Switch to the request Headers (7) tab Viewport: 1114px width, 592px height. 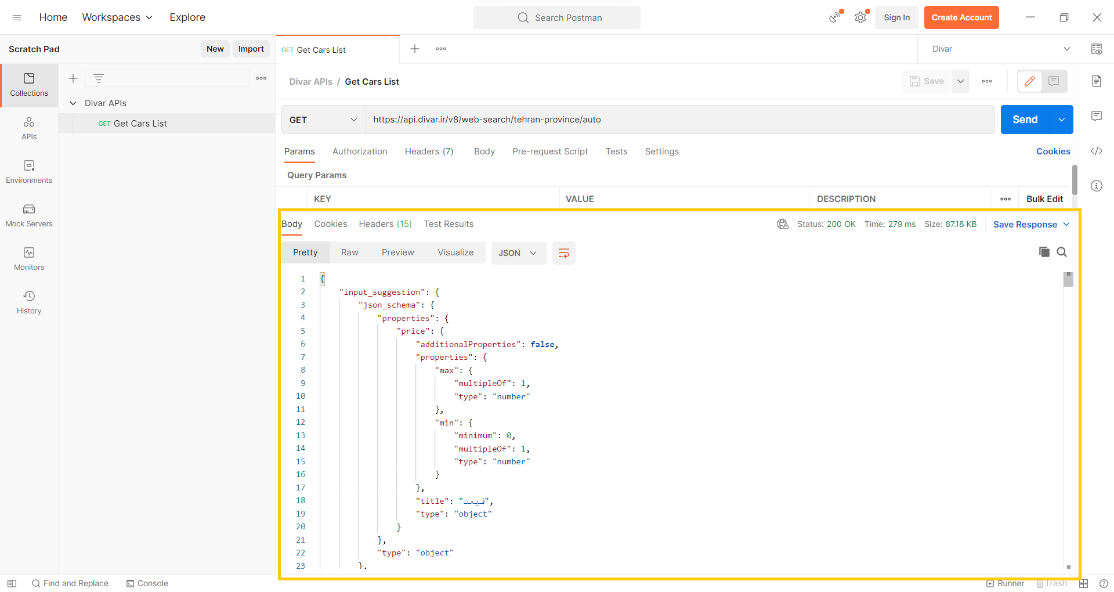click(429, 151)
